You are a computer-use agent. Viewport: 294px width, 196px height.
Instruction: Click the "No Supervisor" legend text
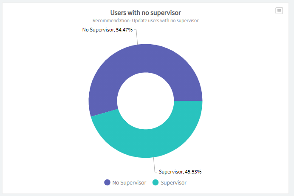pyautogui.click(x=129, y=182)
